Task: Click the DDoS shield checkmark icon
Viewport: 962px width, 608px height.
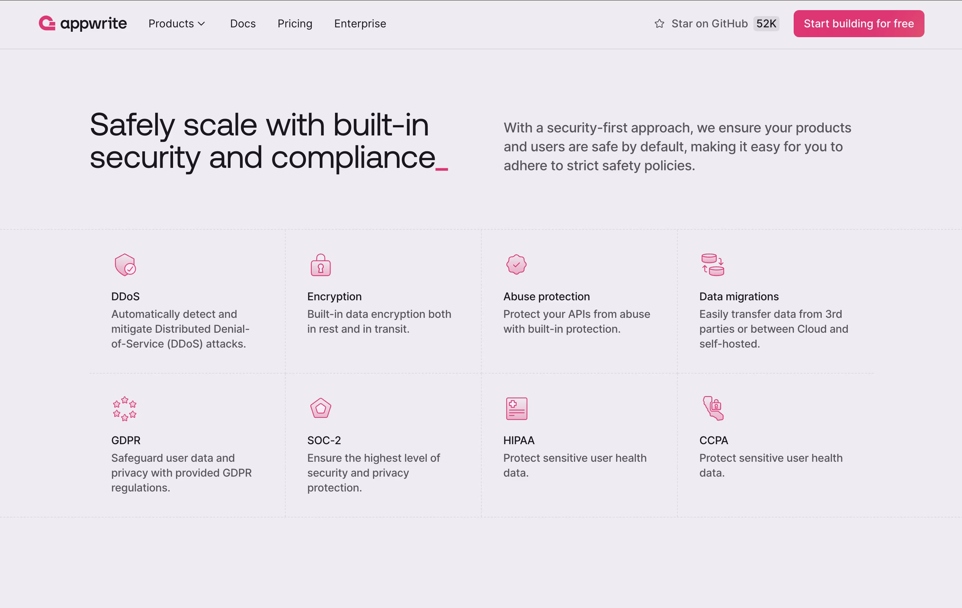Action: pyautogui.click(x=125, y=265)
